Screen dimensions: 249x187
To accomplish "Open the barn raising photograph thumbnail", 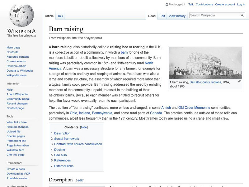I will tap(205, 63).
